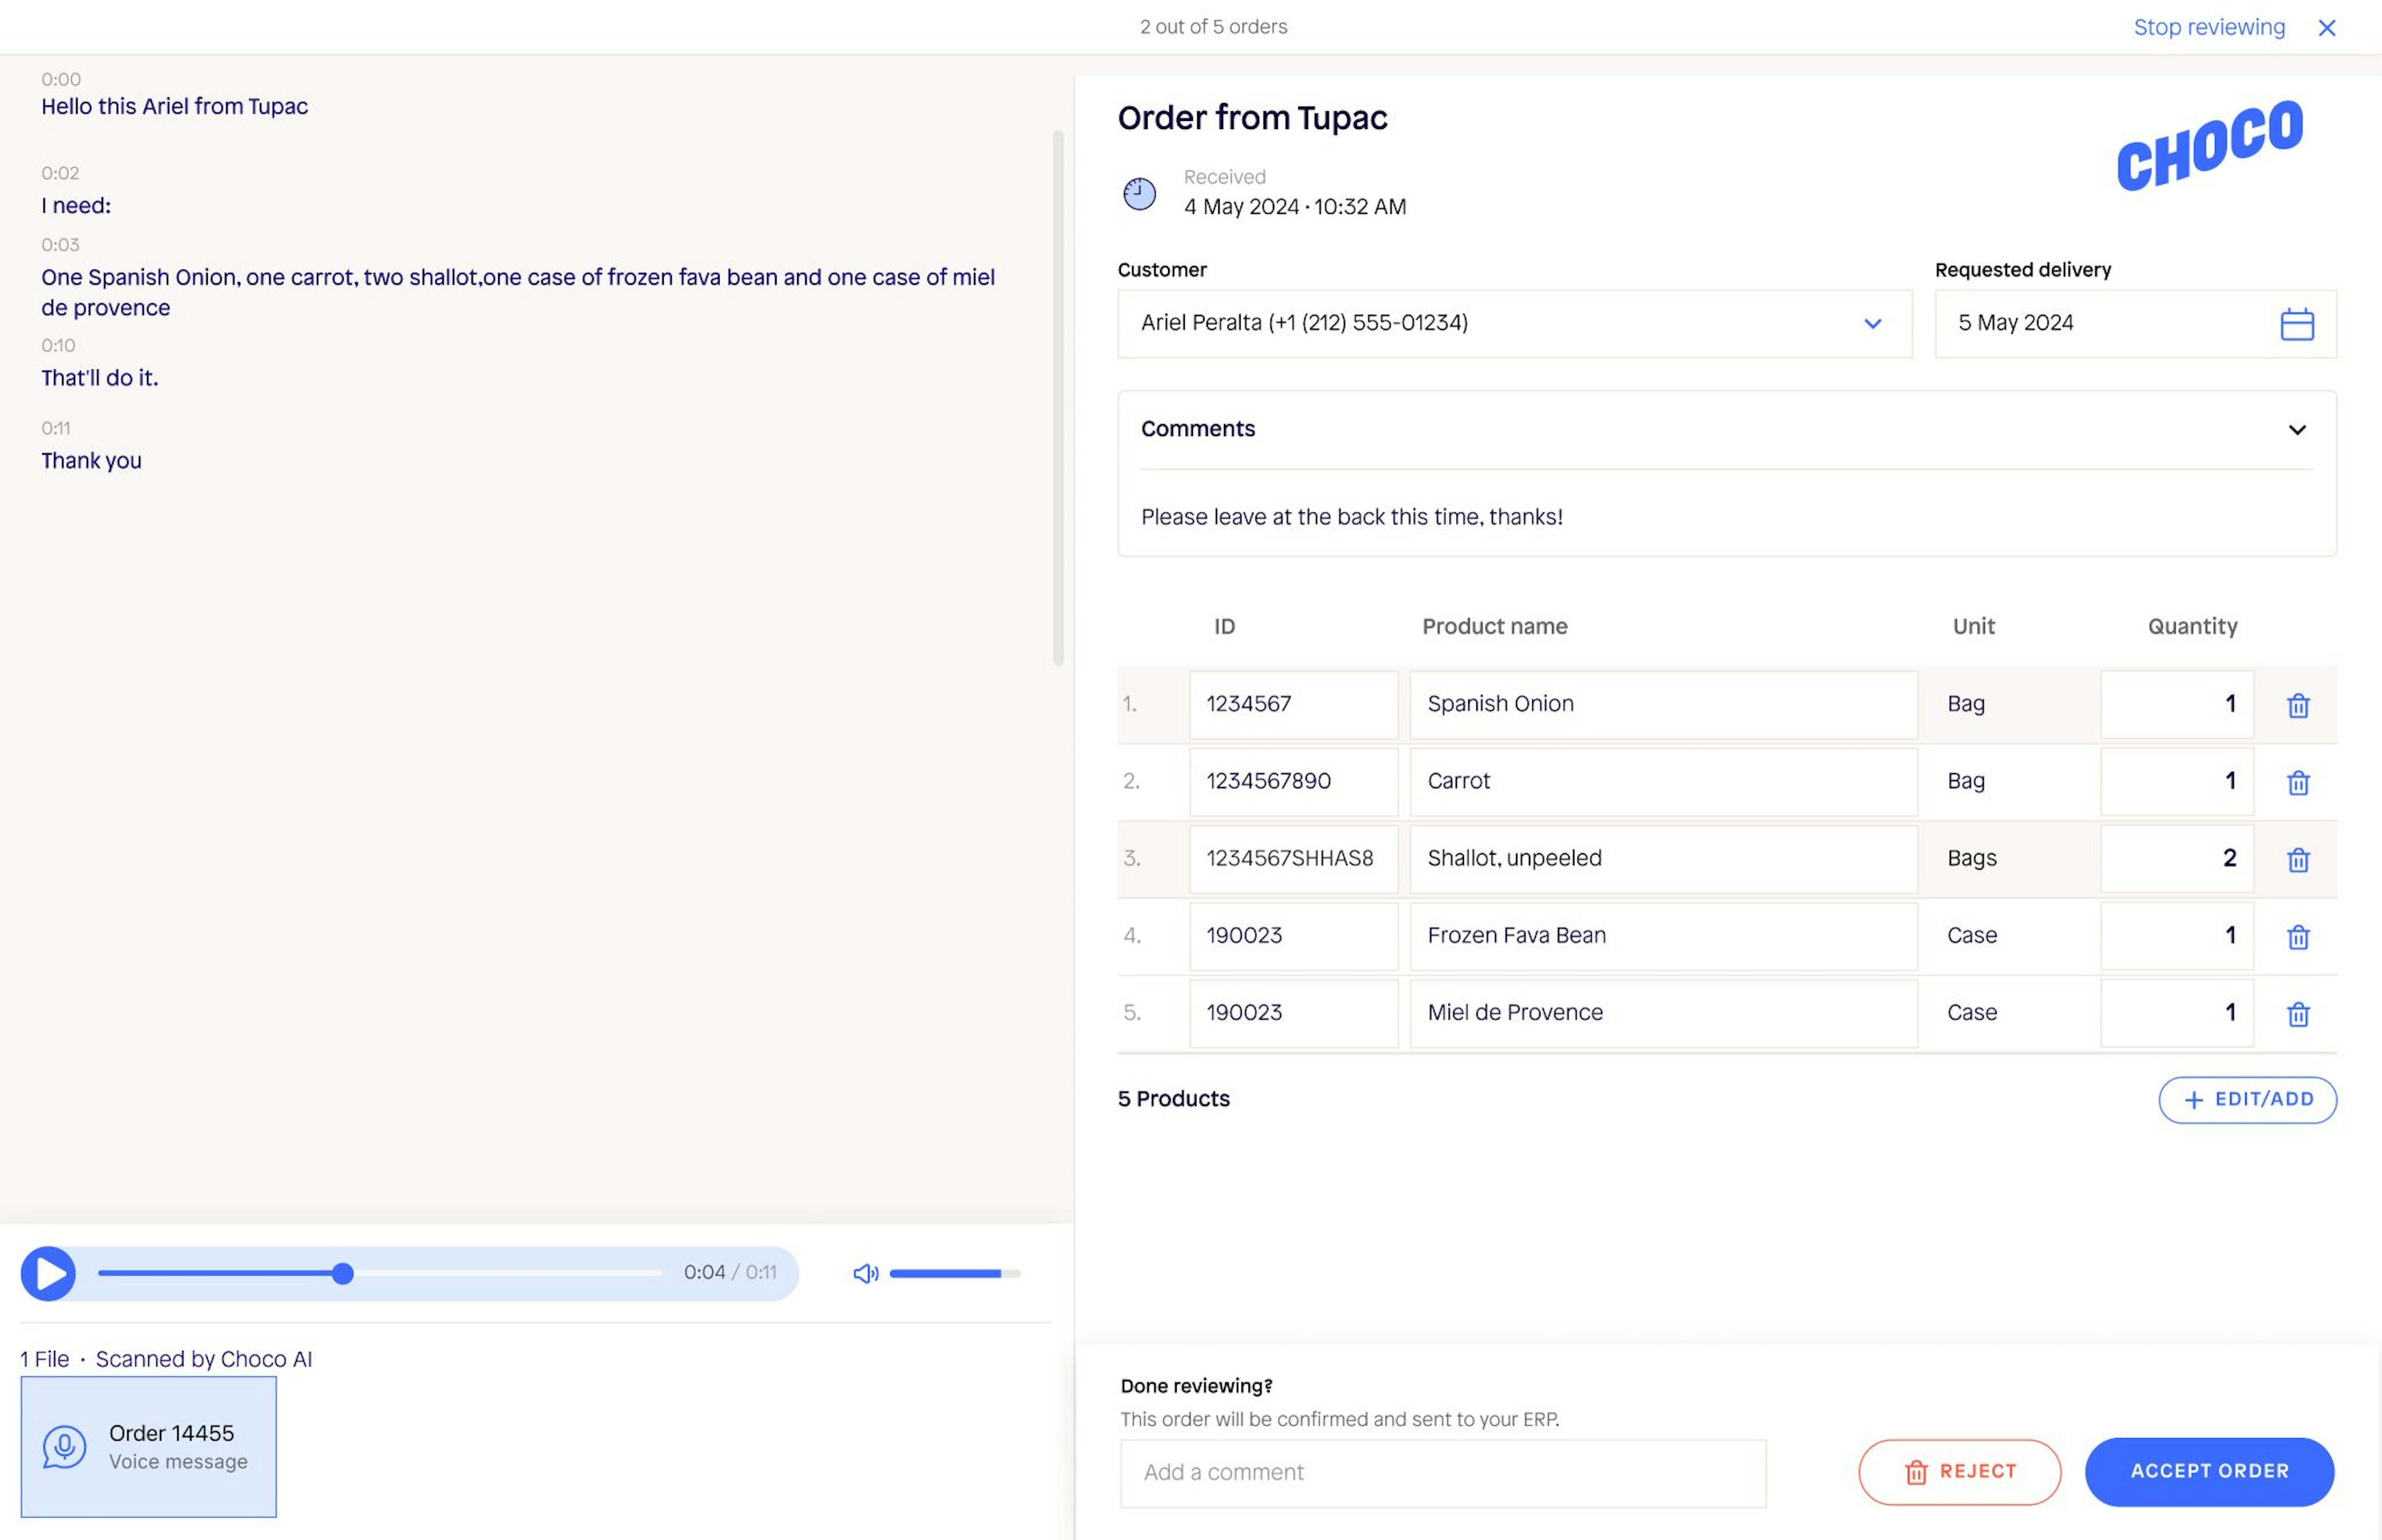
Task: Click the audio playback progress slider
Action: (x=380, y=1273)
